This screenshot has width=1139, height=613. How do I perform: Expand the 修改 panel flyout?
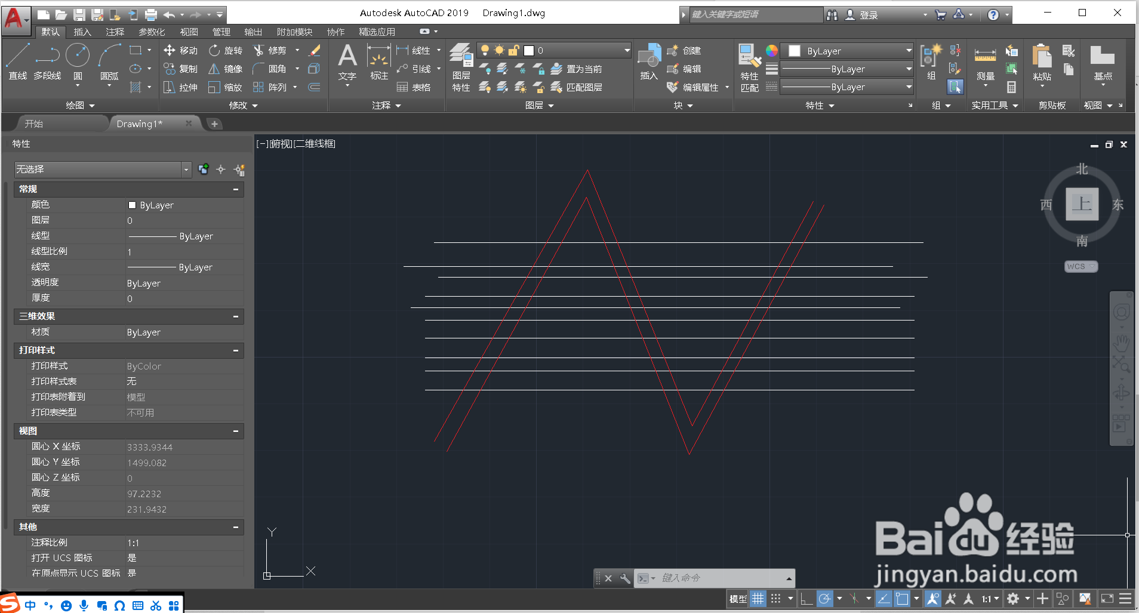244,106
